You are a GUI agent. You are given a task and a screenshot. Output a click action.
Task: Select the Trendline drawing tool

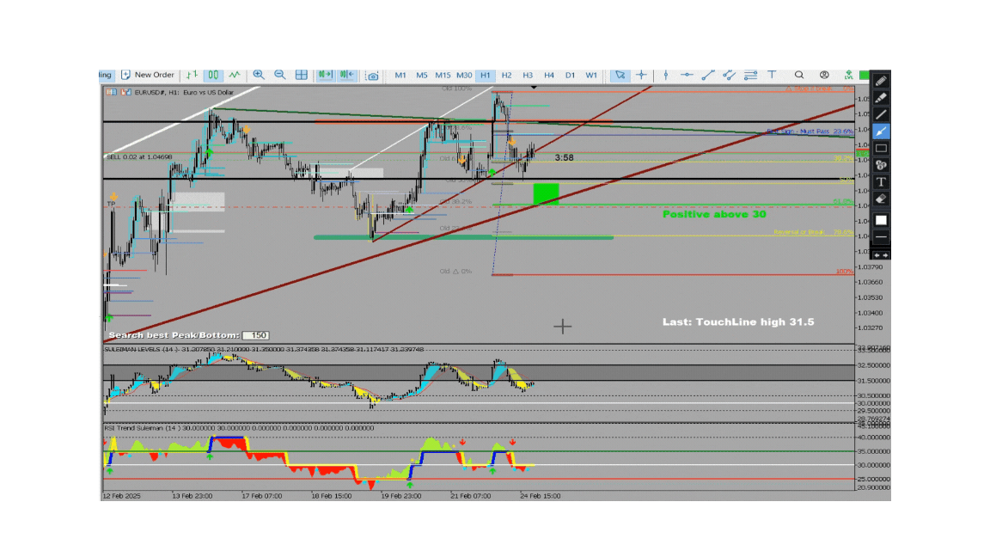click(708, 76)
